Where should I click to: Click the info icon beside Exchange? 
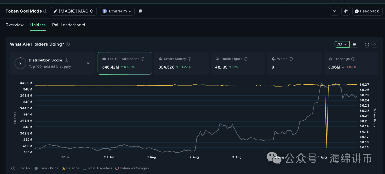pyautogui.click(x=353, y=59)
